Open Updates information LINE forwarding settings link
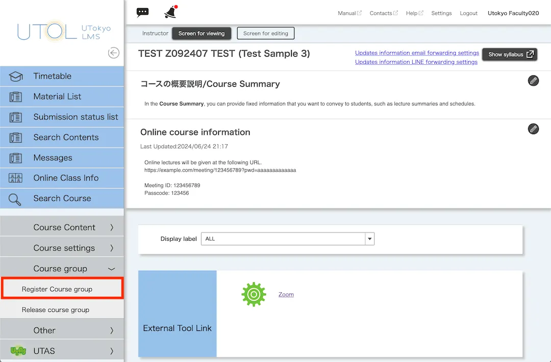This screenshot has height=362, width=551. pos(416,62)
